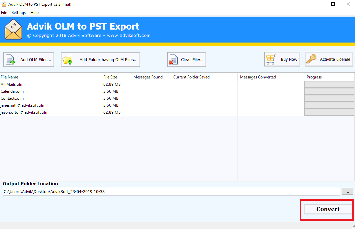
Task: Click the Activate License button label
Action: click(335, 59)
